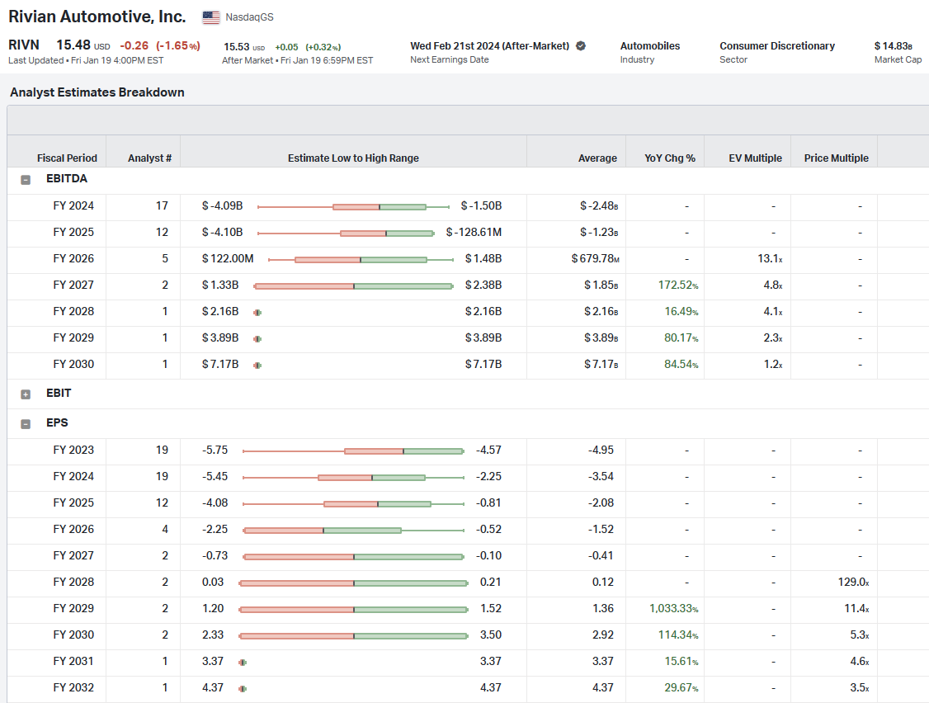Click the YoY Chg % column header
The image size is (929, 703).
coord(670,158)
